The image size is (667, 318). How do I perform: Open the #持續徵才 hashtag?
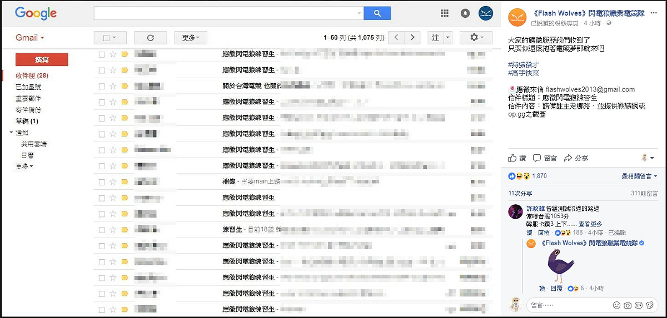(x=524, y=65)
